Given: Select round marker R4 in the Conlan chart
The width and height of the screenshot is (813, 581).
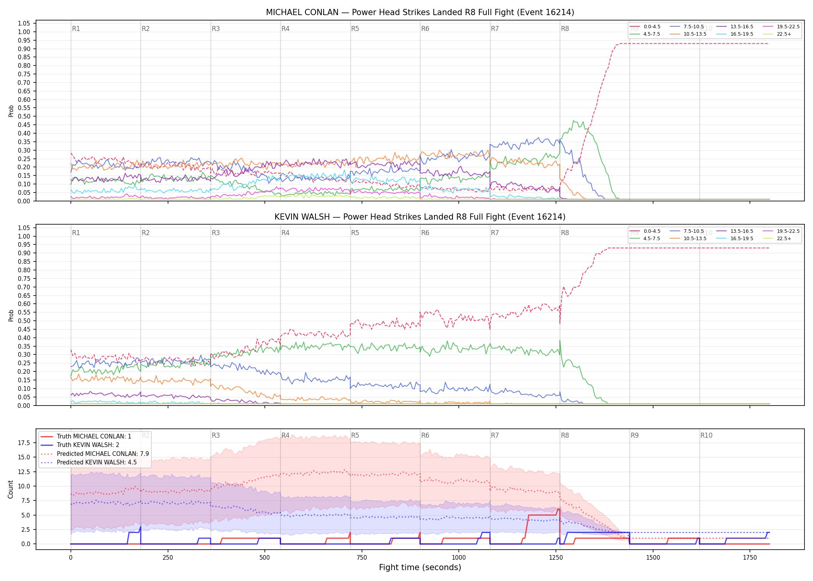Looking at the screenshot, I should (285, 29).
